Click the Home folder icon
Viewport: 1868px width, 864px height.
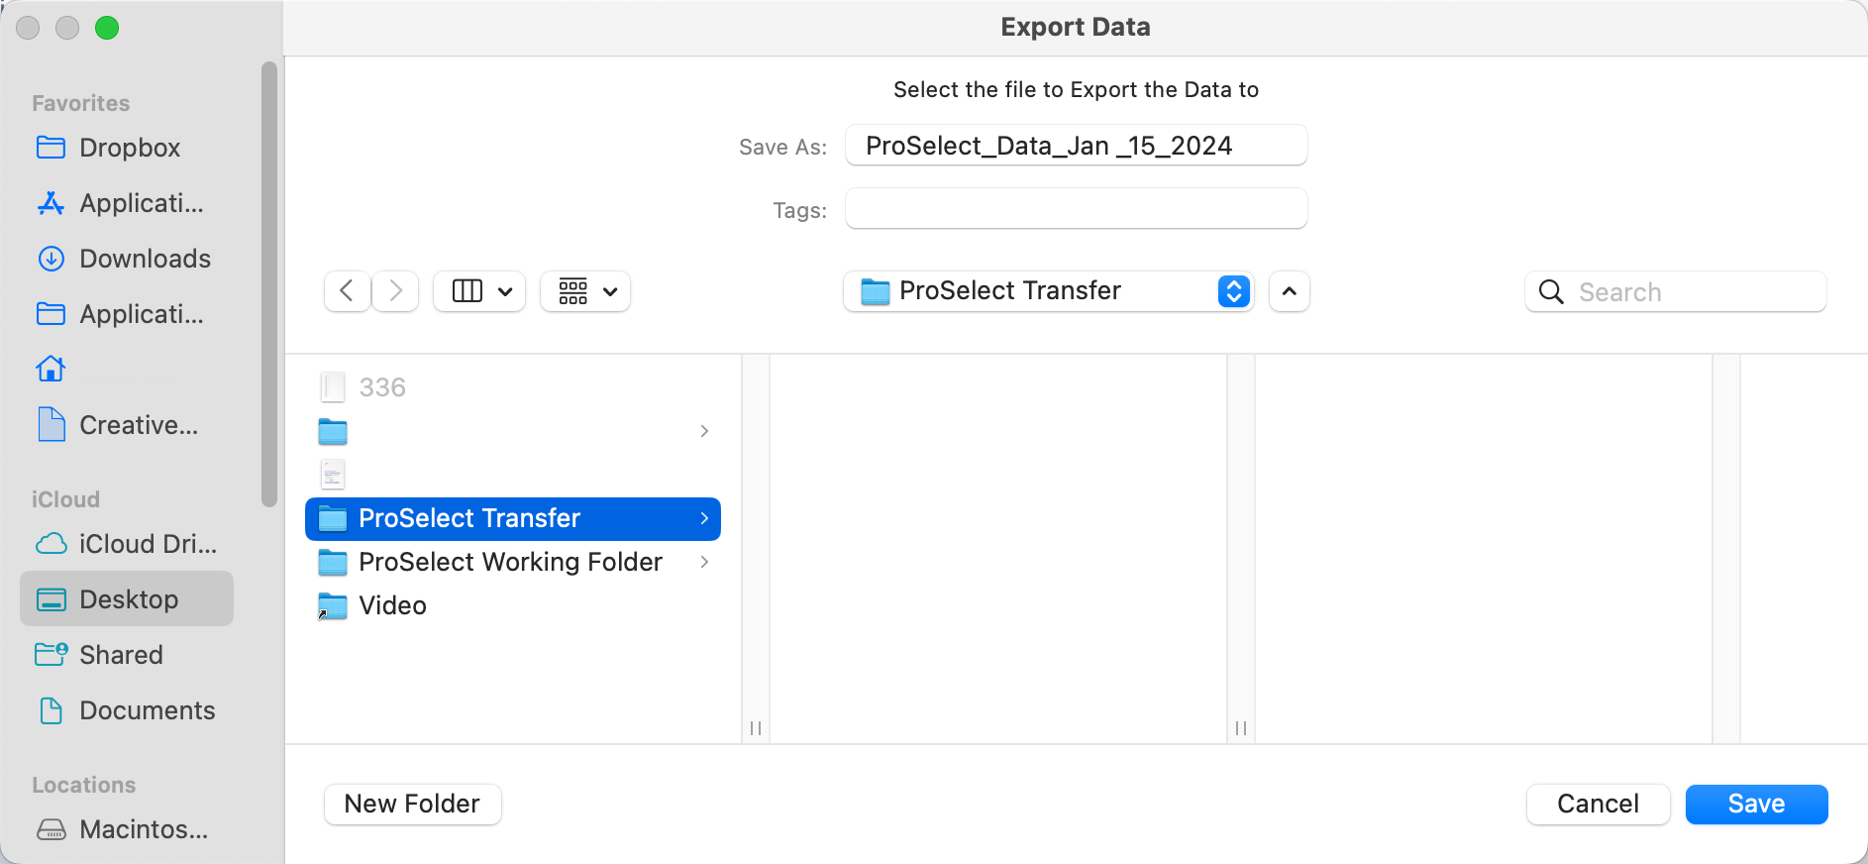pos(51,370)
